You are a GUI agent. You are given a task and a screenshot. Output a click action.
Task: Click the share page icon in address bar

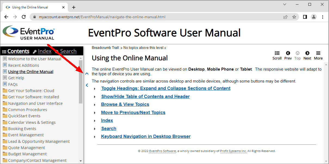(x=285, y=17)
